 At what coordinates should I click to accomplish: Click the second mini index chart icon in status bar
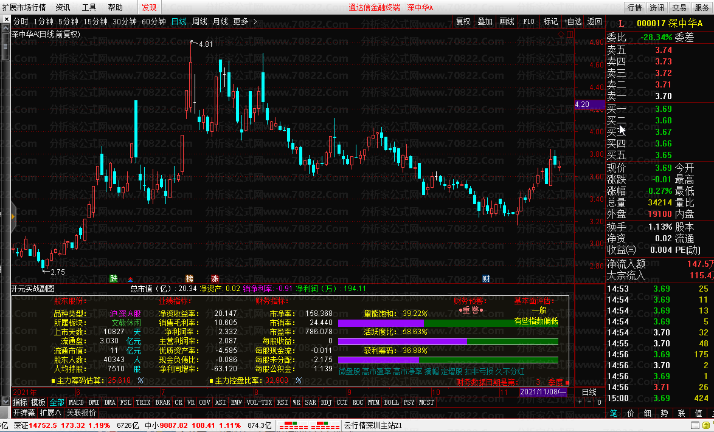tap(325, 426)
